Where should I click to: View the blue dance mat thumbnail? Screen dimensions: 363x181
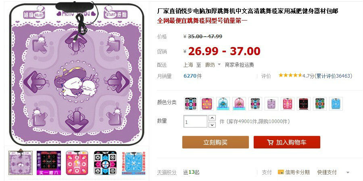coord(134,163)
